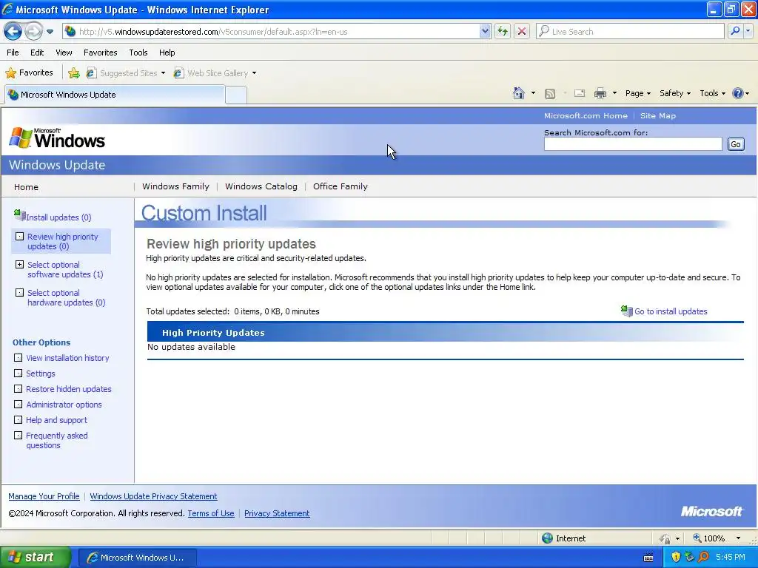
Task: Click the Go search button
Action: coord(736,144)
